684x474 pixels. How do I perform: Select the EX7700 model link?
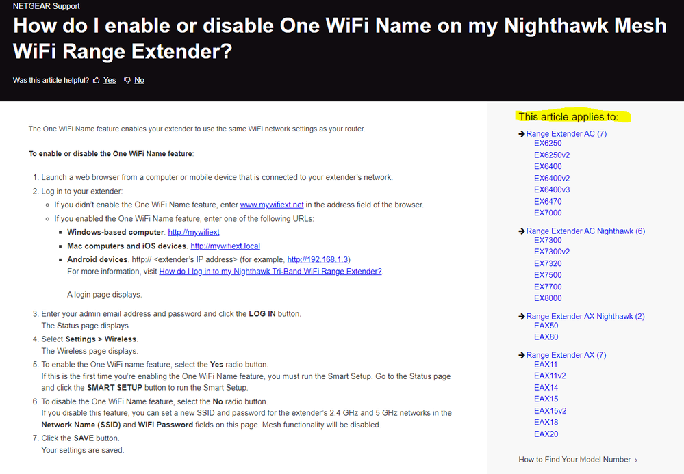point(548,287)
